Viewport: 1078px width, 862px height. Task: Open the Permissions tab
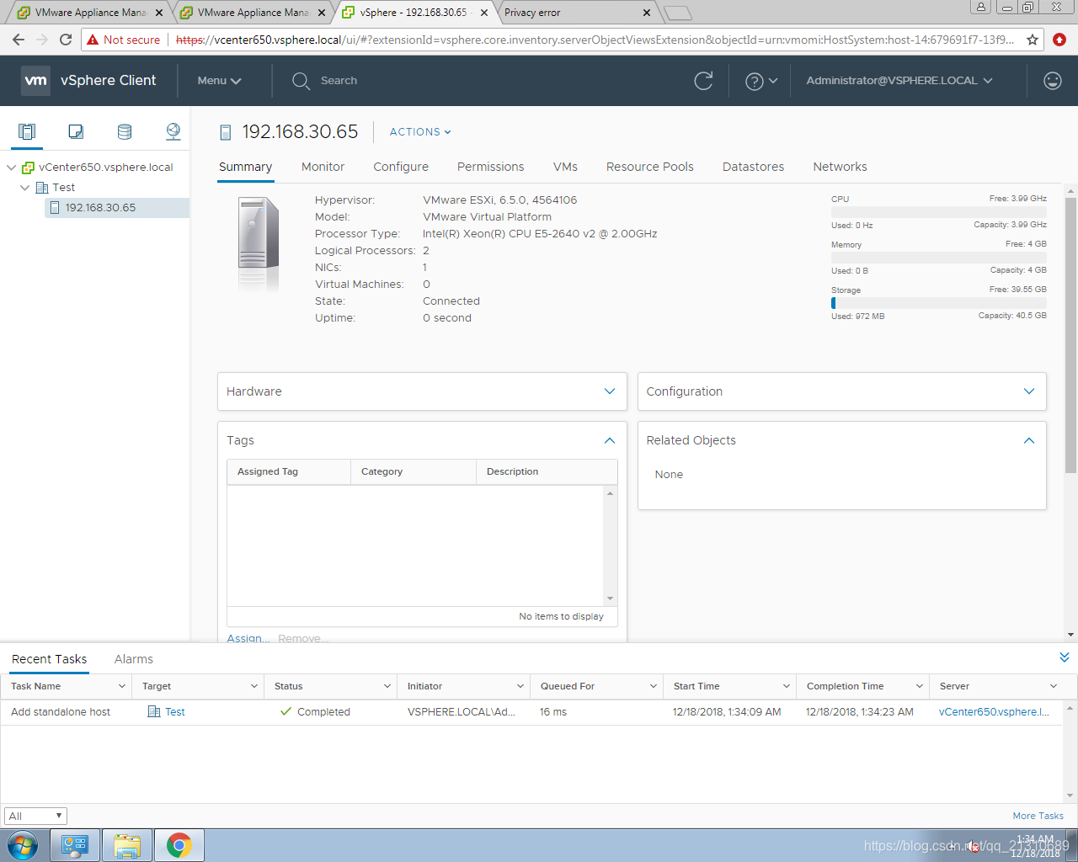click(490, 167)
